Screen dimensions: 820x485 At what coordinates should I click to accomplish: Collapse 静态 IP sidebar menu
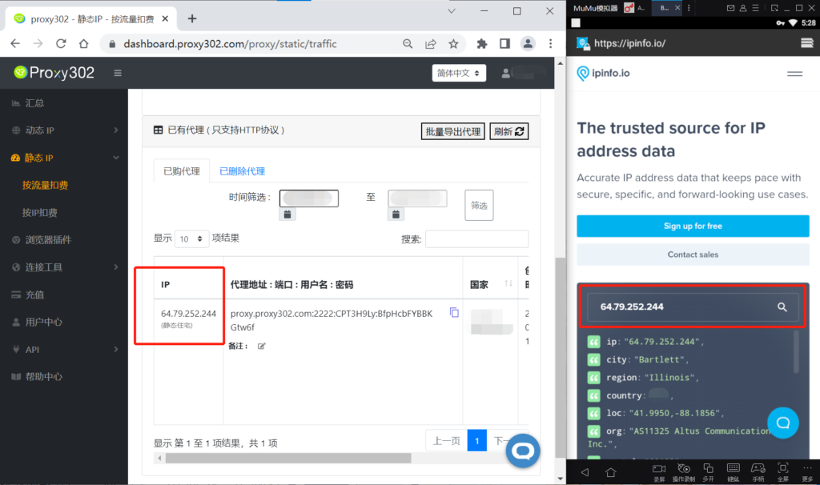click(x=64, y=158)
